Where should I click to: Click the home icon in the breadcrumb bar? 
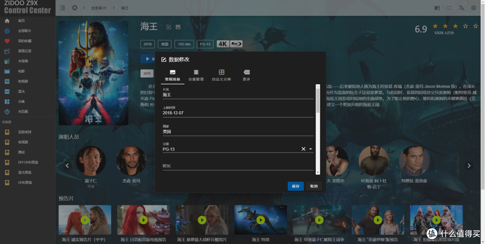coord(75,8)
